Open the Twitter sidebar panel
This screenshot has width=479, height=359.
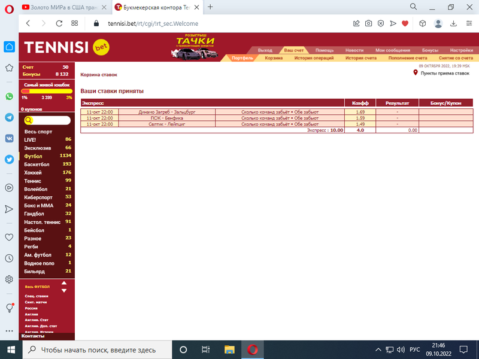(x=9, y=160)
